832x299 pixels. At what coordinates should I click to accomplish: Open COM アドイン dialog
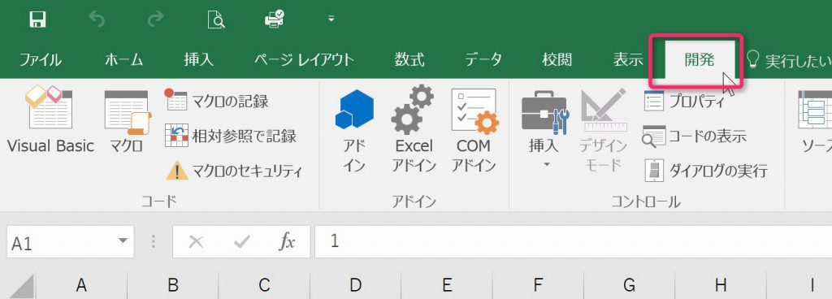coord(474,131)
